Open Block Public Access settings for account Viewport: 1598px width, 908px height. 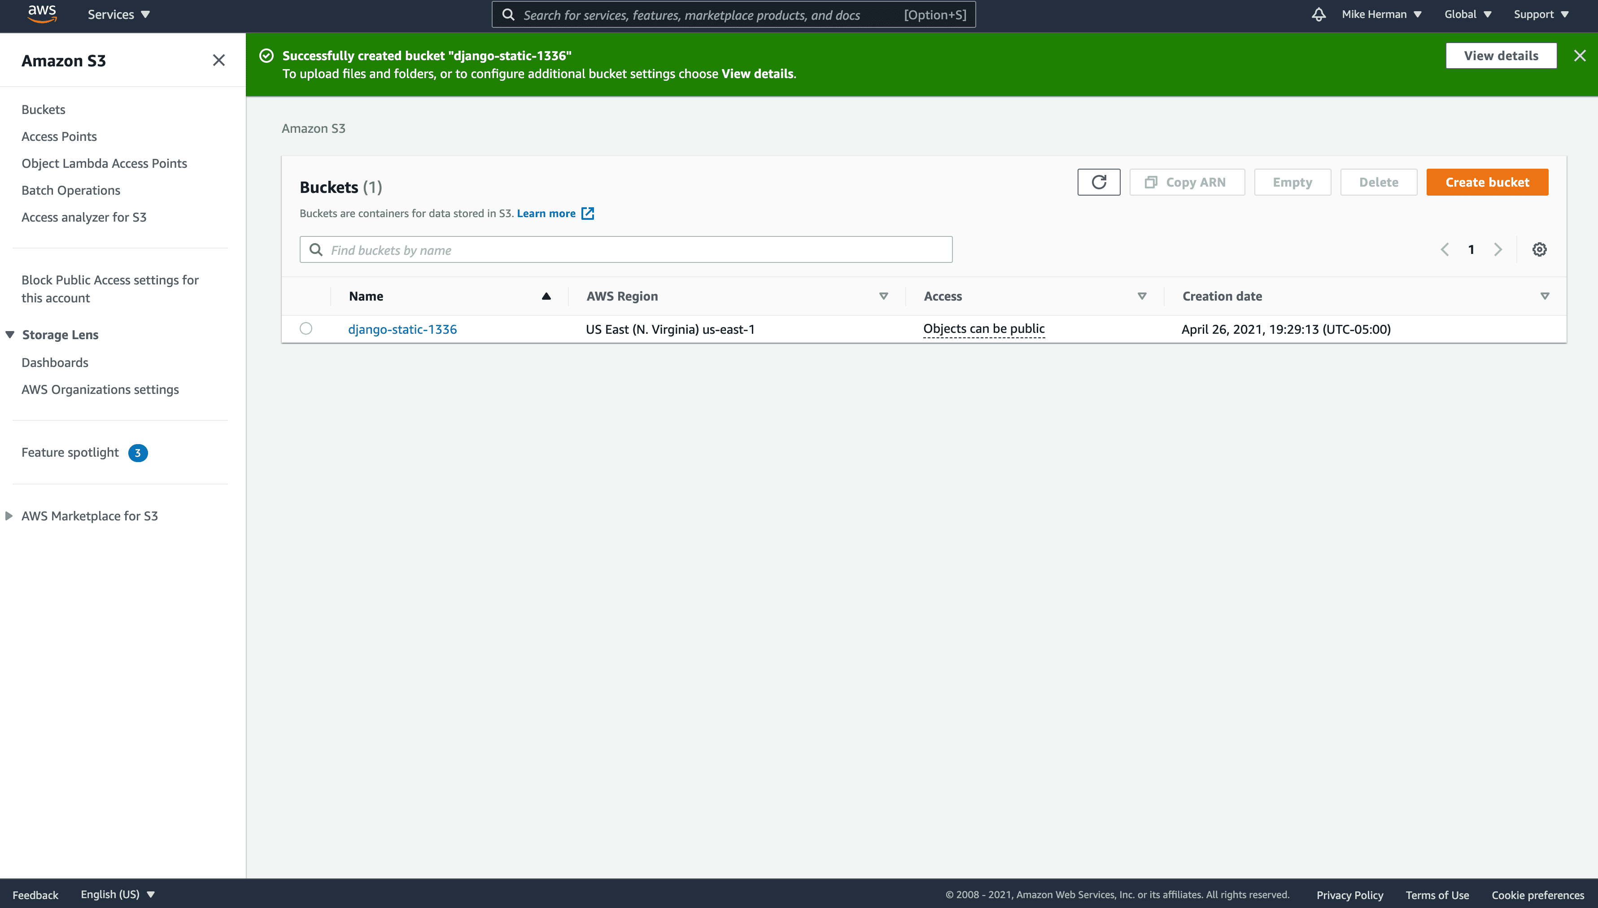110,289
